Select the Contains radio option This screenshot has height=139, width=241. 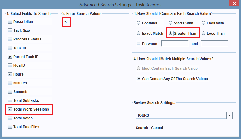tap(139, 23)
